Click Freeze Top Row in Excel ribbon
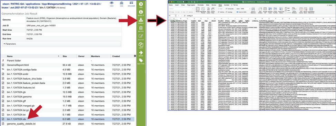Image resolution: width=336 pixels, height=126 pixels. coord(275,10)
